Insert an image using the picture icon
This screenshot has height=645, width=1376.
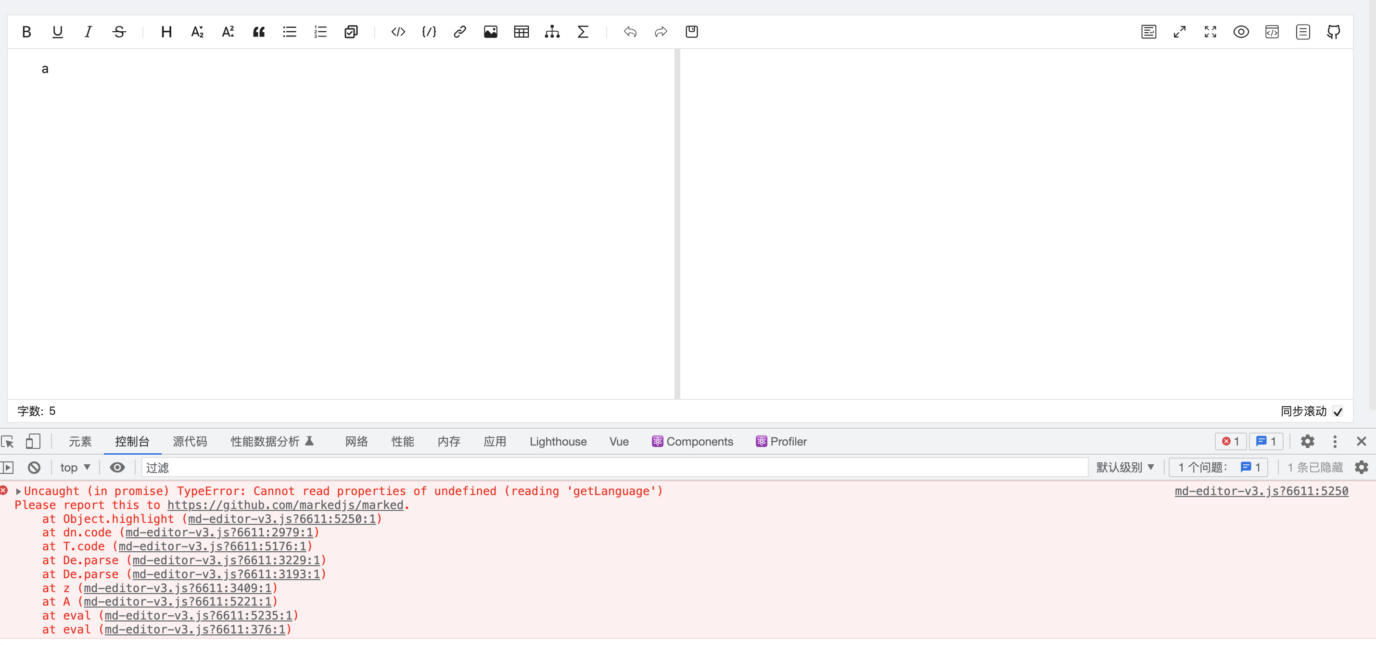490,32
